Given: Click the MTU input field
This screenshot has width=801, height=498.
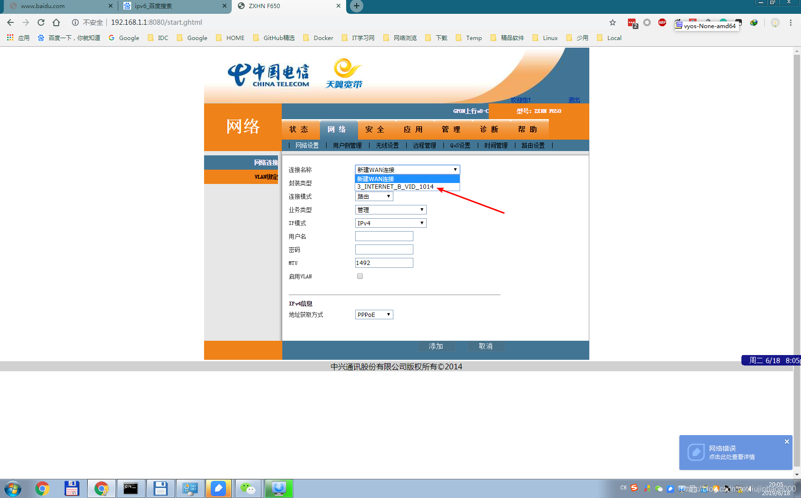Looking at the screenshot, I should (384, 263).
